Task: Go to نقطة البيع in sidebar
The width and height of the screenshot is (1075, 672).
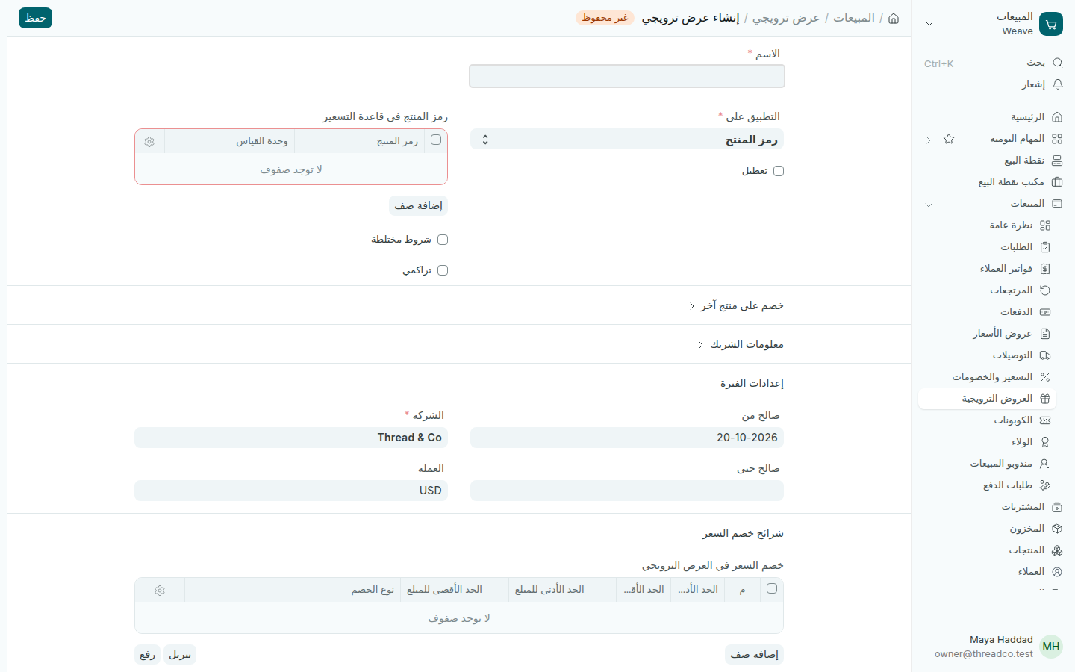Action: point(1024,161)
